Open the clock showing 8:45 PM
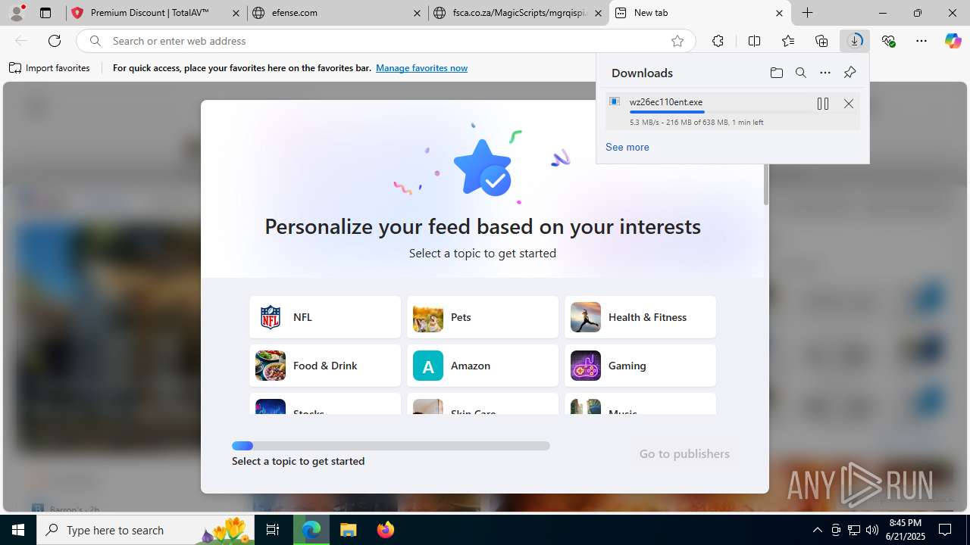 [x=906, y=530]
